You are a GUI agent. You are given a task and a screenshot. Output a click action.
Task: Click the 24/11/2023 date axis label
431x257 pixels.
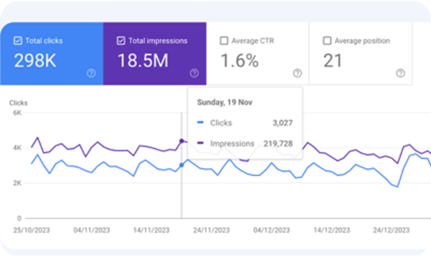point(211,230)
